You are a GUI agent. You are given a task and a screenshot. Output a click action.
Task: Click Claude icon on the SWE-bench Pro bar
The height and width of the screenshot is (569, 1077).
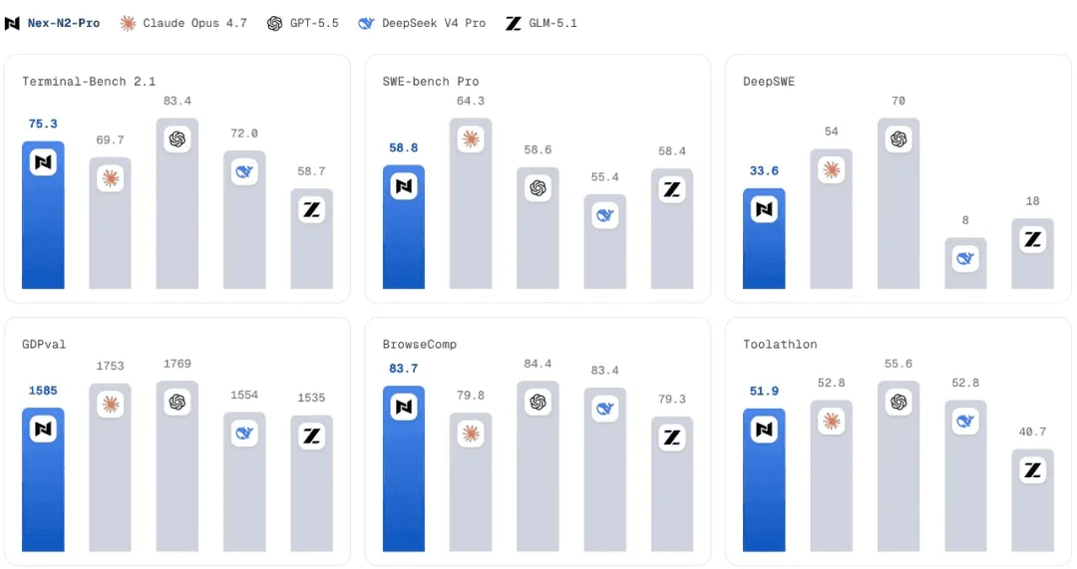(x=471, y=140)
